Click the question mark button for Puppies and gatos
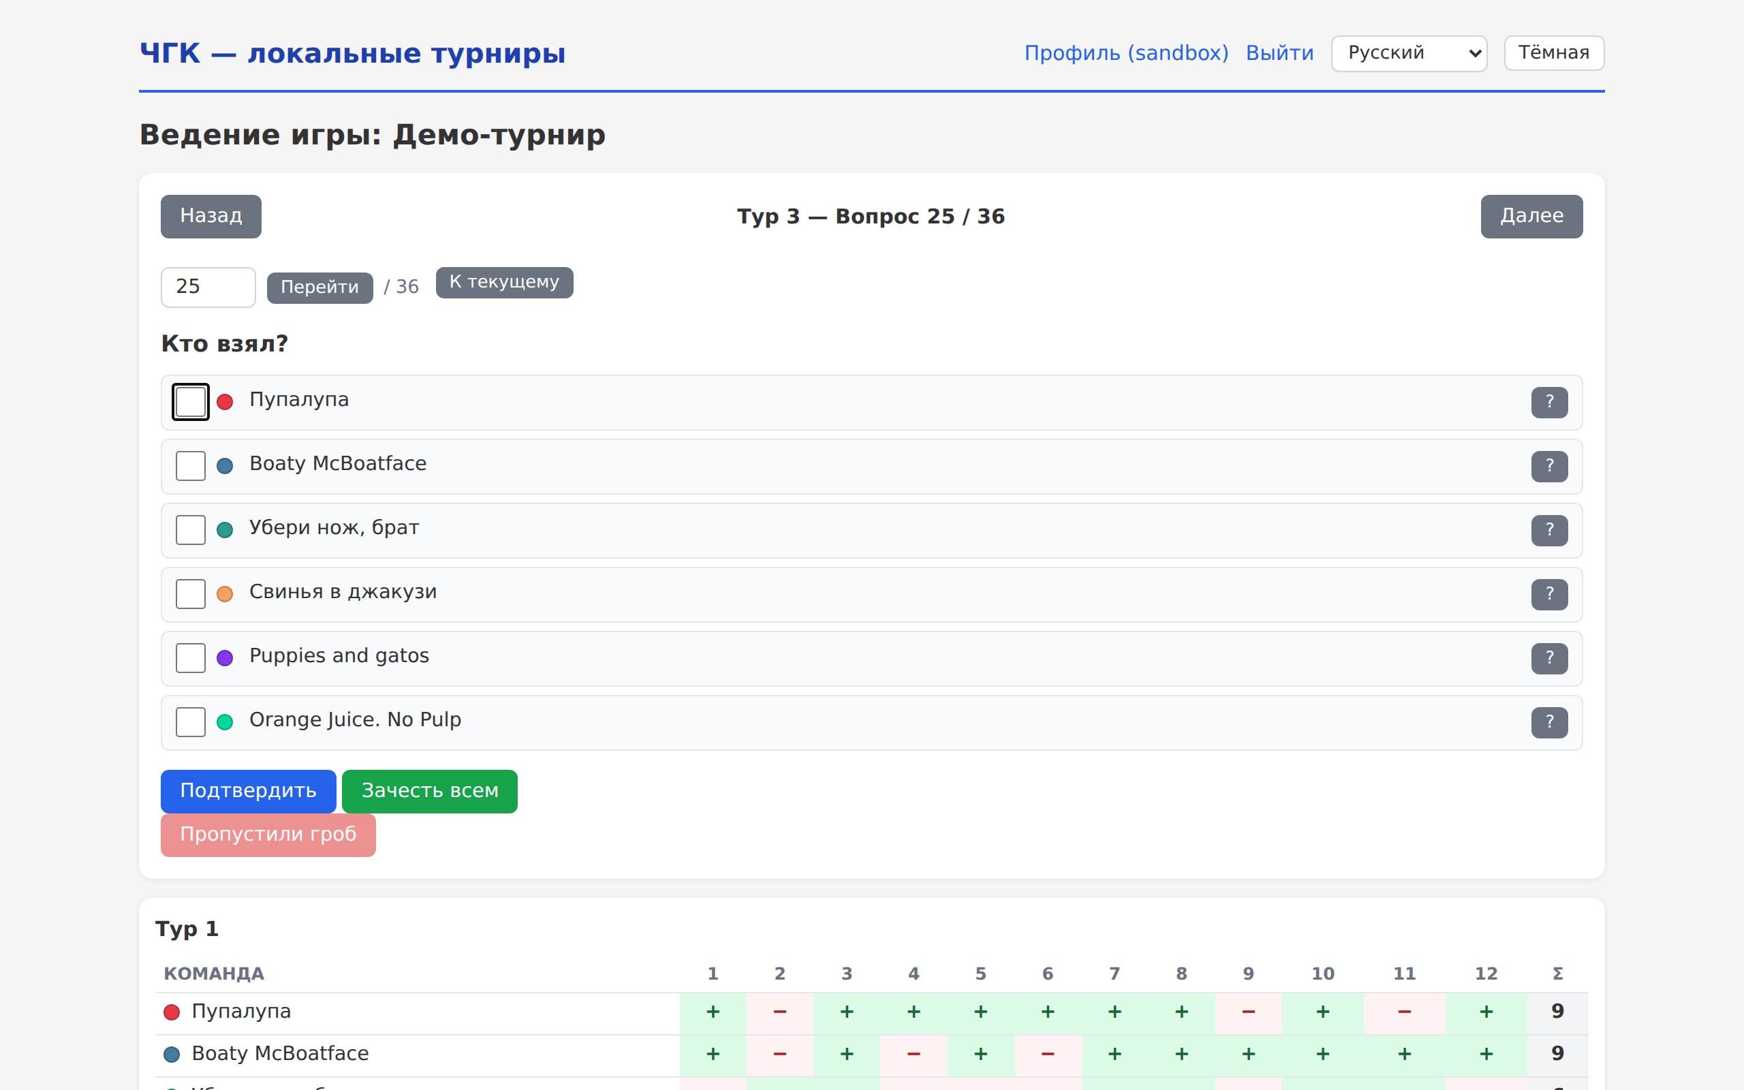 tap(1549, 658)
